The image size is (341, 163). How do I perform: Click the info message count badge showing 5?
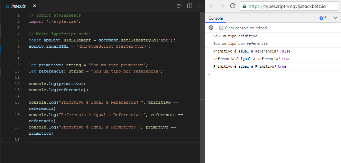[x=323, y=18]
